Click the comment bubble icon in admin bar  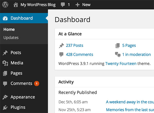(63, 5)
